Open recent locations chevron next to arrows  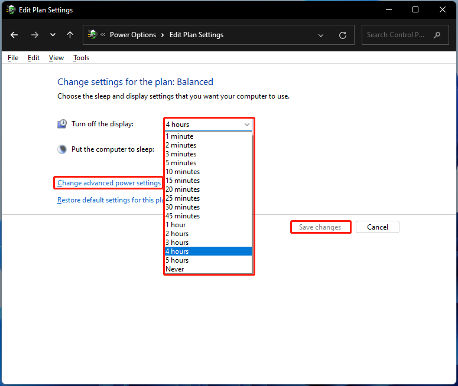click(x=53, y=35)
